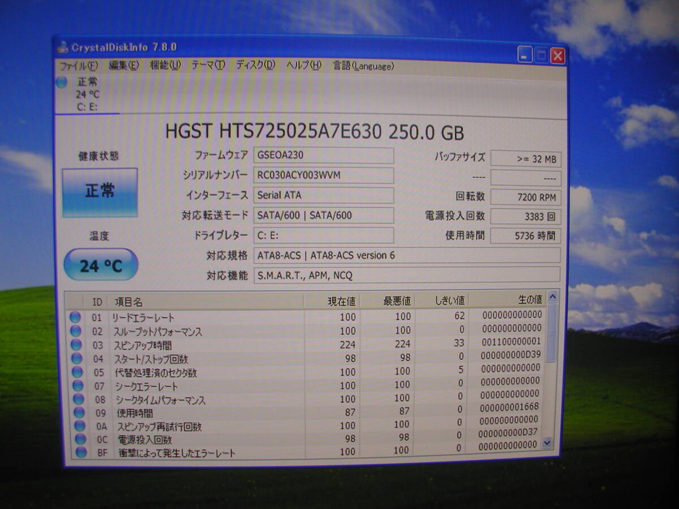Click status icon for row 0C 電源投入回数
Viewport: 679px width, 509px height.
click(x=80, y=439)
